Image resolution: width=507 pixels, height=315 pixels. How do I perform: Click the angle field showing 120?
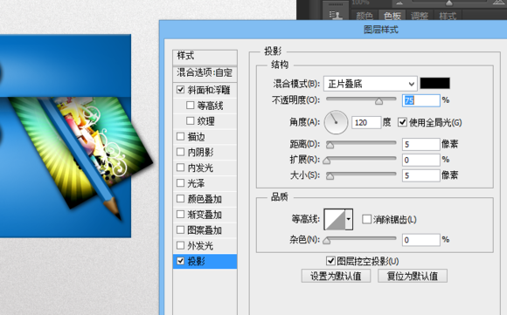[x=366, y=123]
